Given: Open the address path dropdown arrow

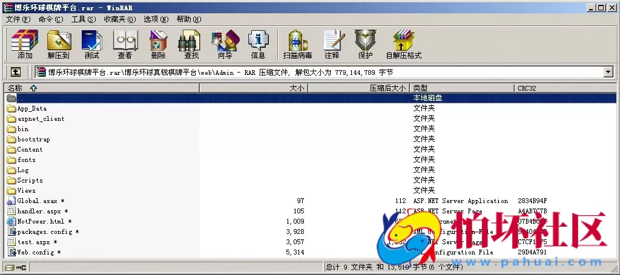Looking at the screenshot, I should click(x=608, y=72).
